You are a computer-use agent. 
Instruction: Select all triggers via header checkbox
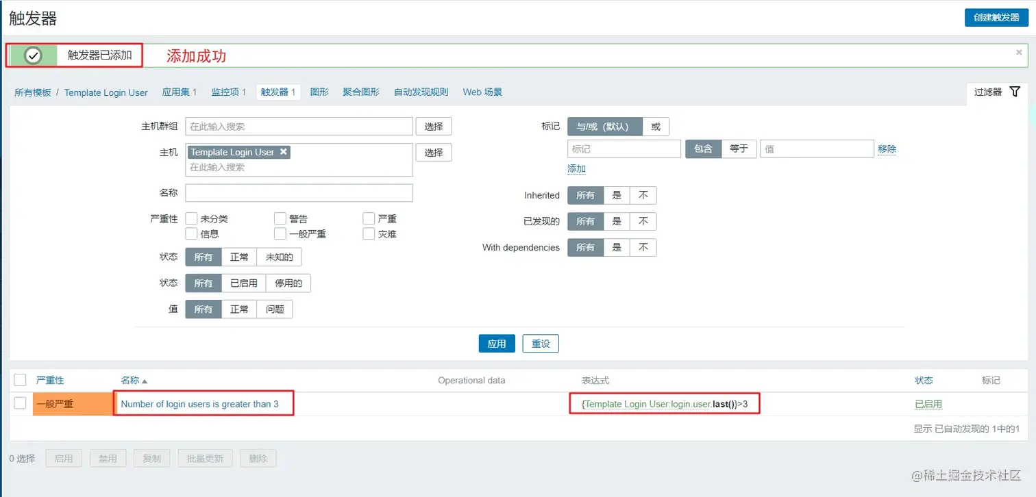click(20, 380)
